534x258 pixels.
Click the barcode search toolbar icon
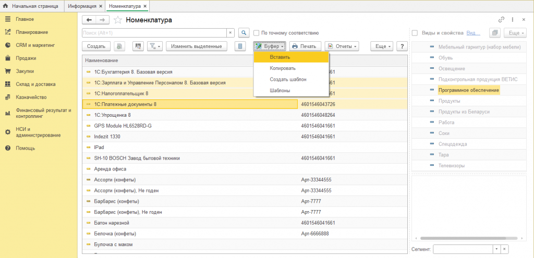(138, 46)
